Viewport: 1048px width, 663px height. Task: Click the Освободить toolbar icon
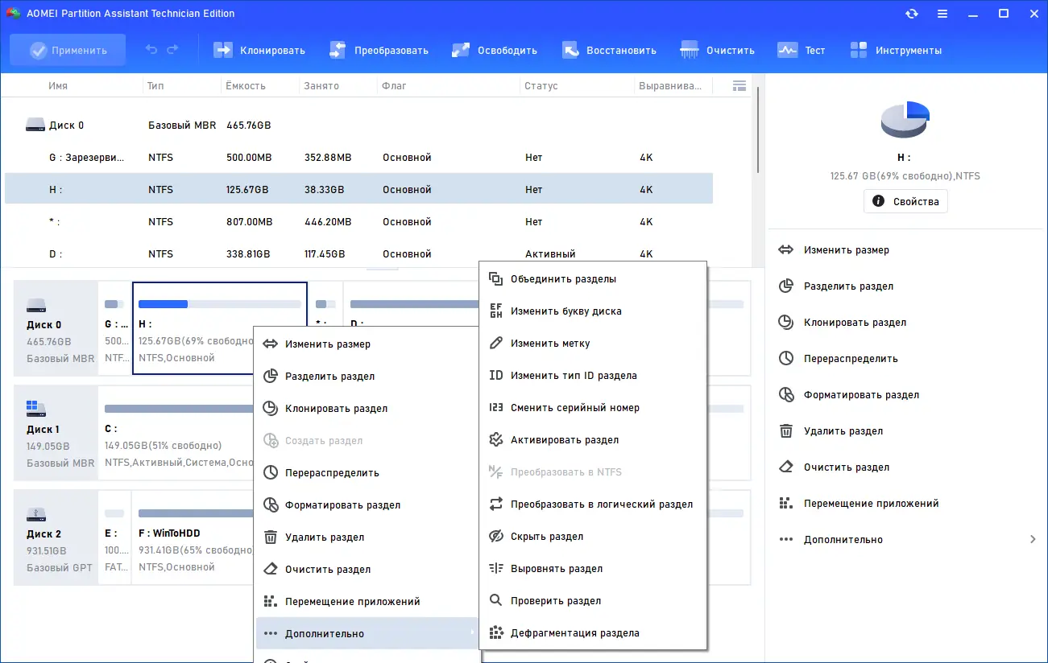[495, 49]
